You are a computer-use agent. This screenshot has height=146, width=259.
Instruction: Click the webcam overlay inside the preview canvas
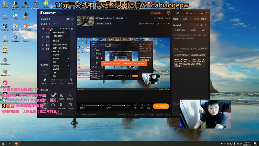pos(151,79)
